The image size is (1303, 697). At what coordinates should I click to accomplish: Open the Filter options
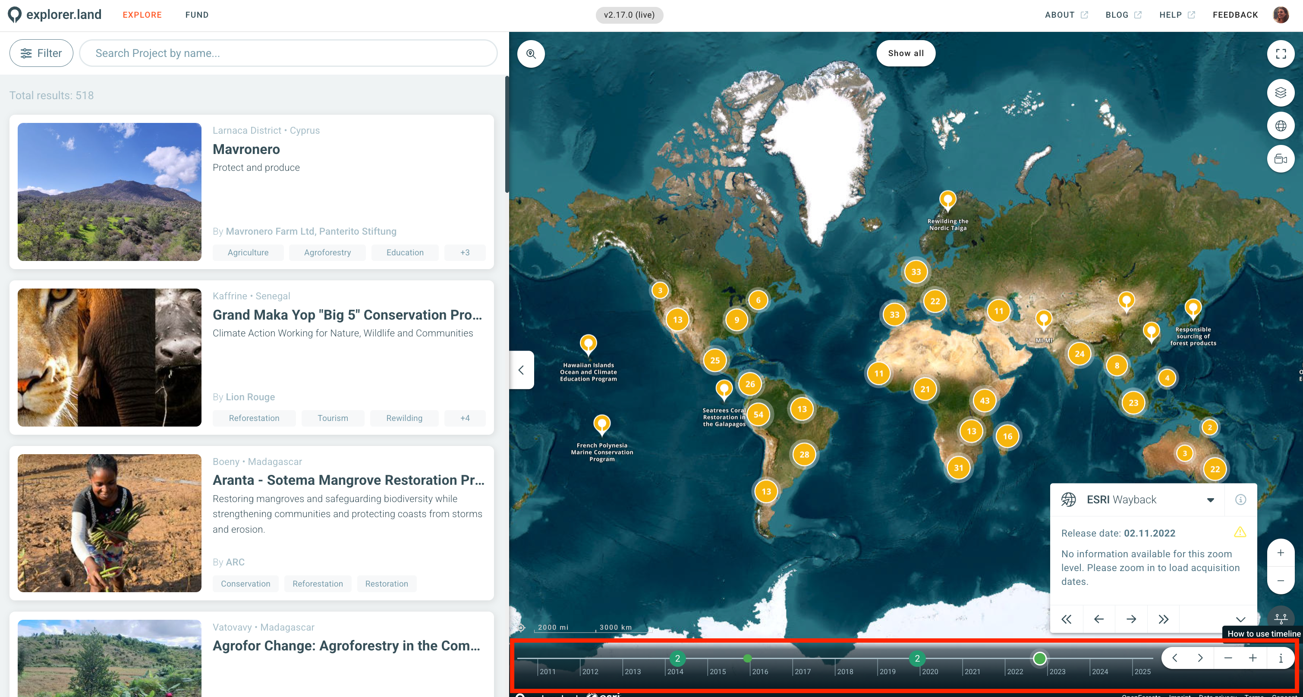tap(41, 53)
